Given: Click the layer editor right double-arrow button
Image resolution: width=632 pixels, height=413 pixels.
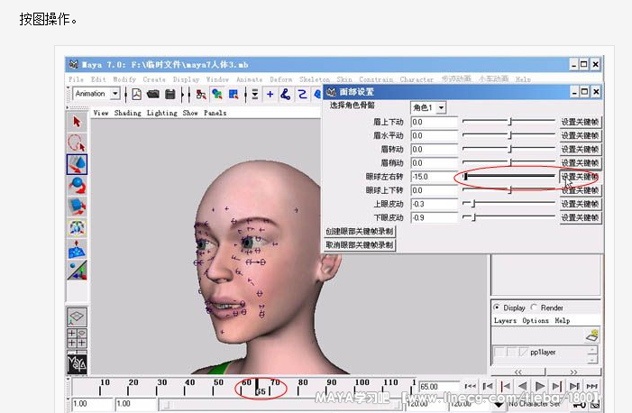Looking at the screenshot, I should tap(573, 372).
